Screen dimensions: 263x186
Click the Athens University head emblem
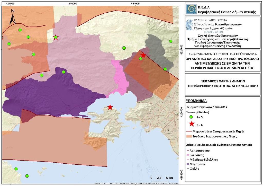click(x=189, y=25)
